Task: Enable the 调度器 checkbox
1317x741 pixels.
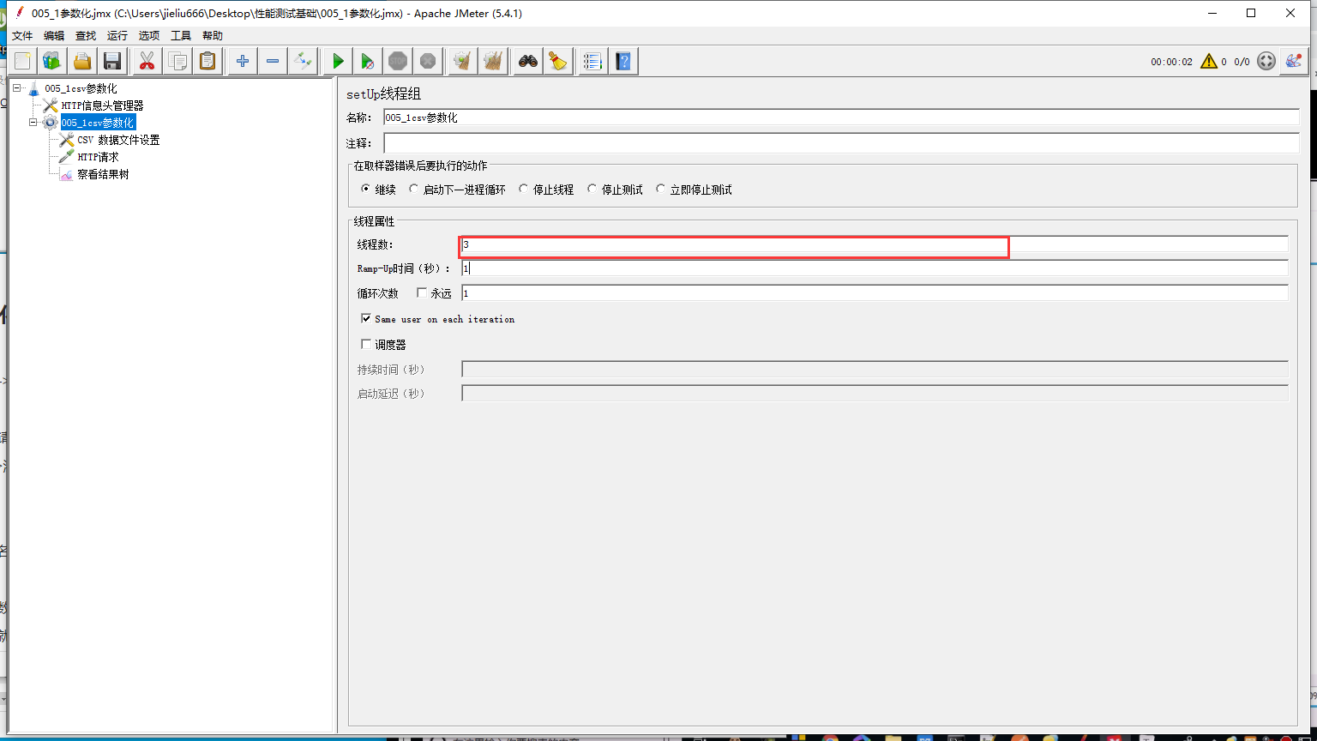Action: pyautogui.click(x=366, y=344)
